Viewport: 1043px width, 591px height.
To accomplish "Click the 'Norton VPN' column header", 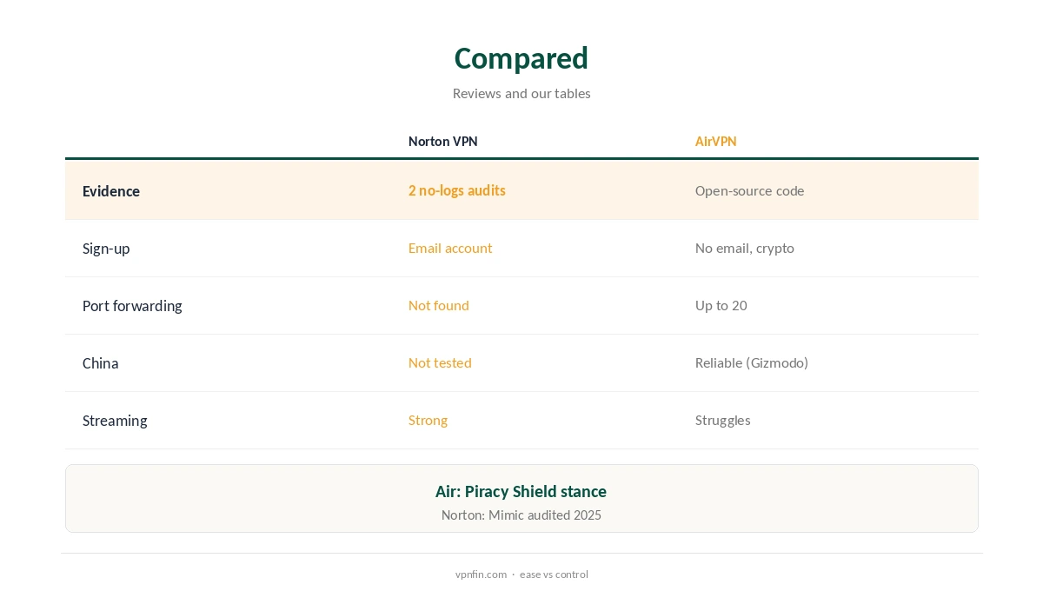I will pos(442,142).
